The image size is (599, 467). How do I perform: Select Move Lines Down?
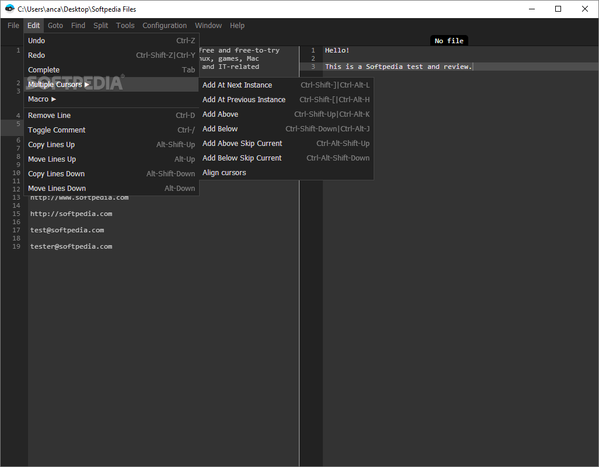pyautogui.click(x=112, y=188)
